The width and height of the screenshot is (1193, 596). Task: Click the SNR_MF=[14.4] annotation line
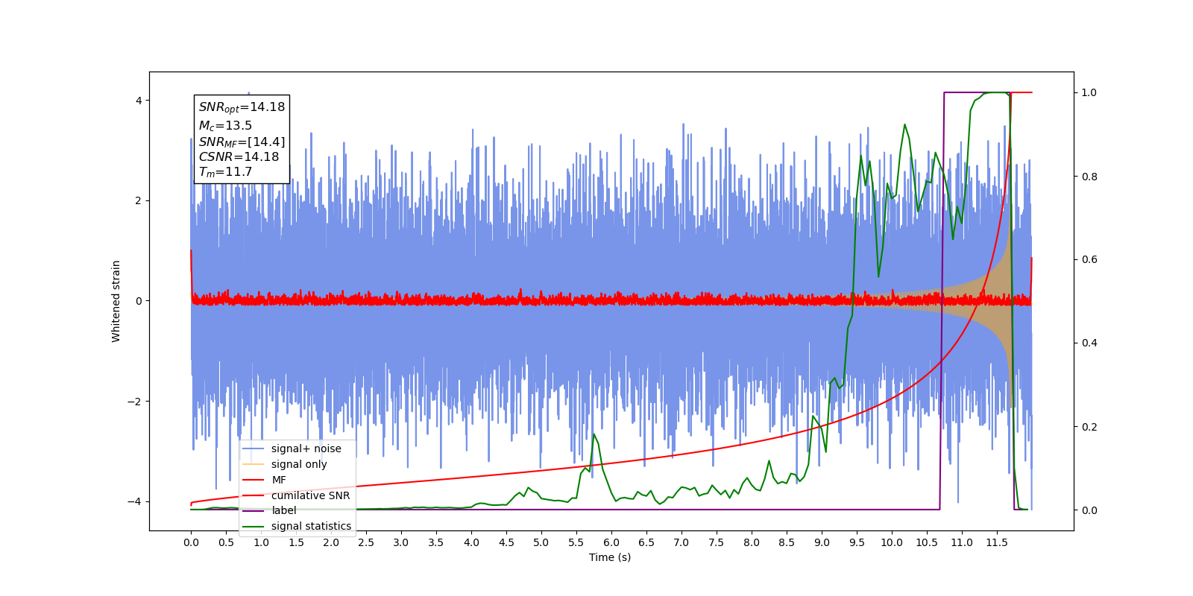[242, 142]
